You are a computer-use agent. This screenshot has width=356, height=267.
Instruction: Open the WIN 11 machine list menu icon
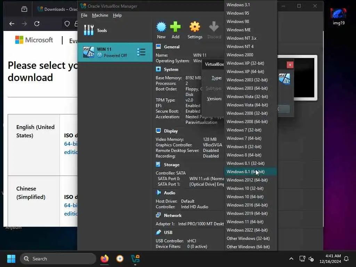[x=141, y=52]
